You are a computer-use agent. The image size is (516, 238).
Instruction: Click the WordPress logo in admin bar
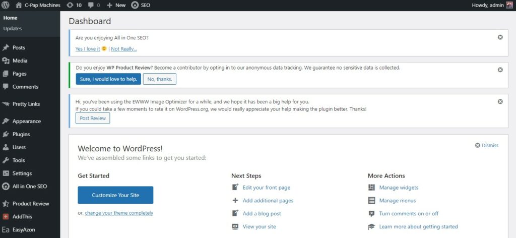(x=5, y=5)
